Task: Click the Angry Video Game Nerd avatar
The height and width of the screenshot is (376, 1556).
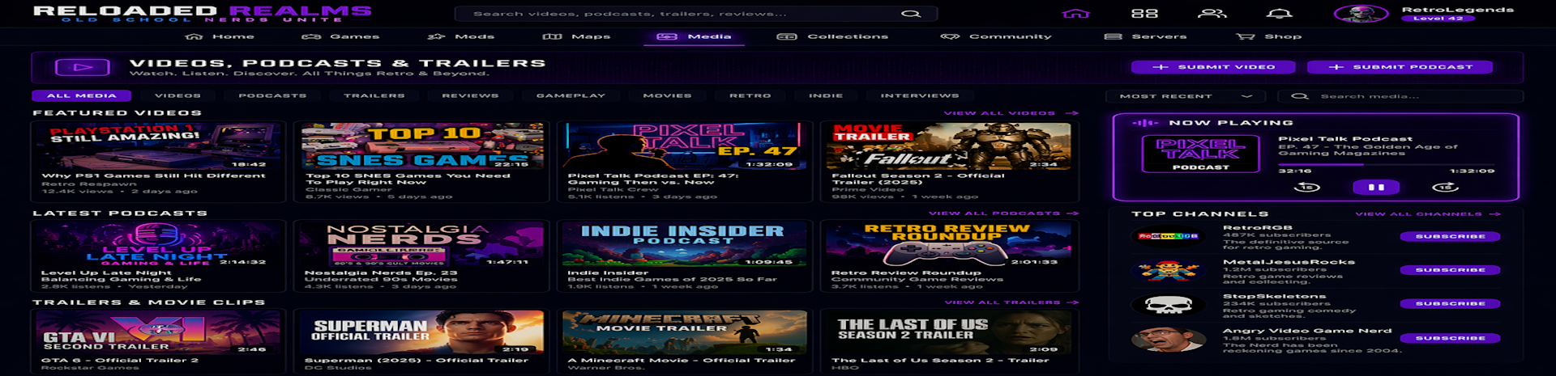Action: [x=1168, y=340]
